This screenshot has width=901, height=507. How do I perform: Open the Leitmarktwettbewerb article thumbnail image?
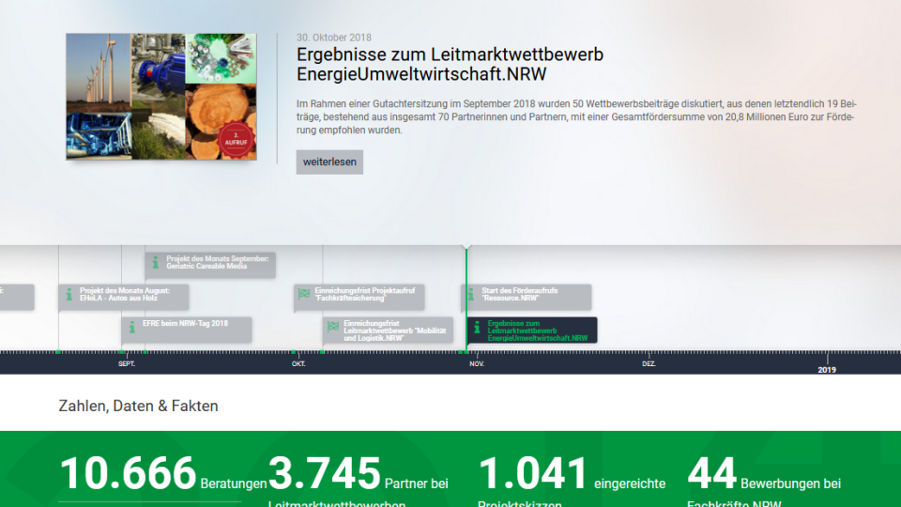(x=161, y=97)
